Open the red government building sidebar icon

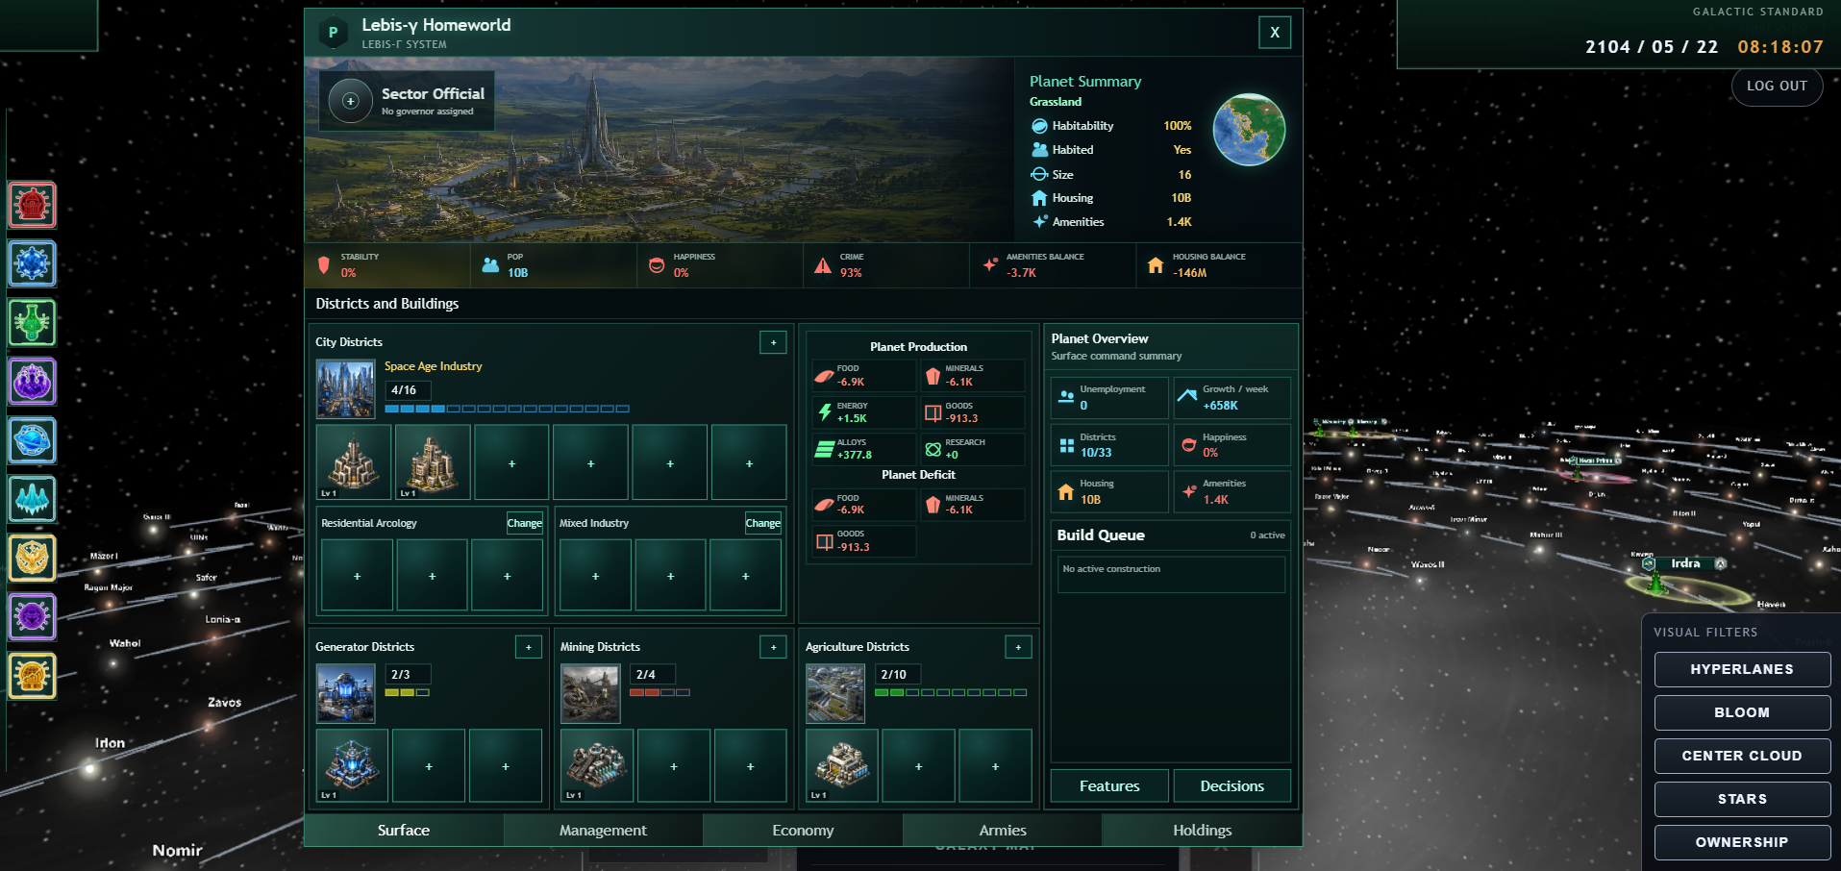point(33,205)
